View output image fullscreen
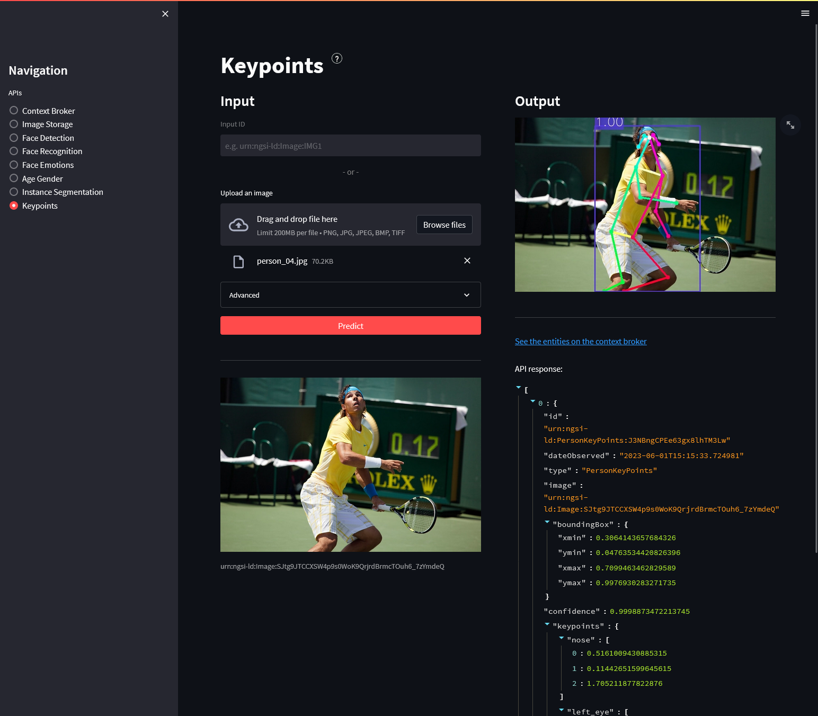The image size is (818, 716). click(x=790, y=125)
